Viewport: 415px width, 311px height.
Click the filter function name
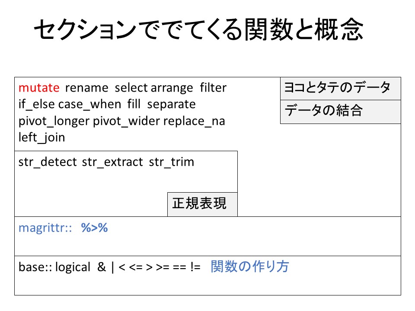click(x=213, y=88)
